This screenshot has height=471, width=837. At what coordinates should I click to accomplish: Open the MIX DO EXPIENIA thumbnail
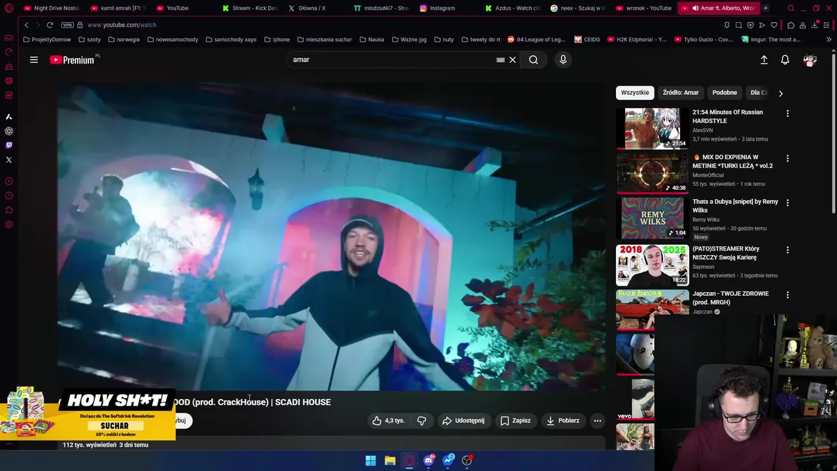[652, 173]
